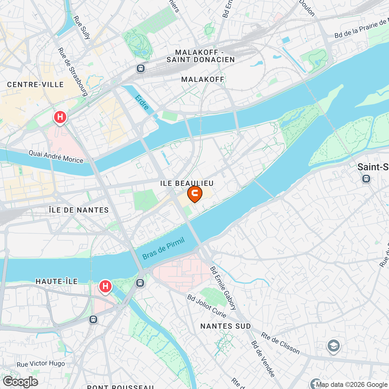Image resolution: width=389 pixels, height=389 pixels.
Task: Click the CENTRE-VILLE neighborhood label
Action: click(x=36, y=84)
